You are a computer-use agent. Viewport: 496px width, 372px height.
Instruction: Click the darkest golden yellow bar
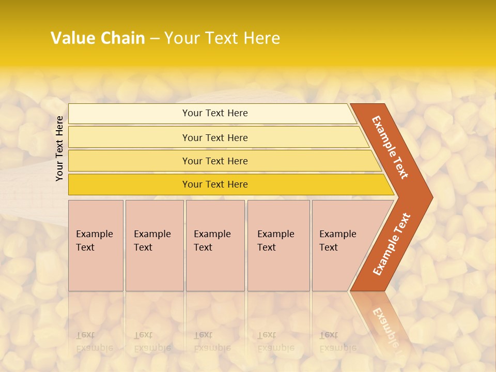[x=215, y=184]
